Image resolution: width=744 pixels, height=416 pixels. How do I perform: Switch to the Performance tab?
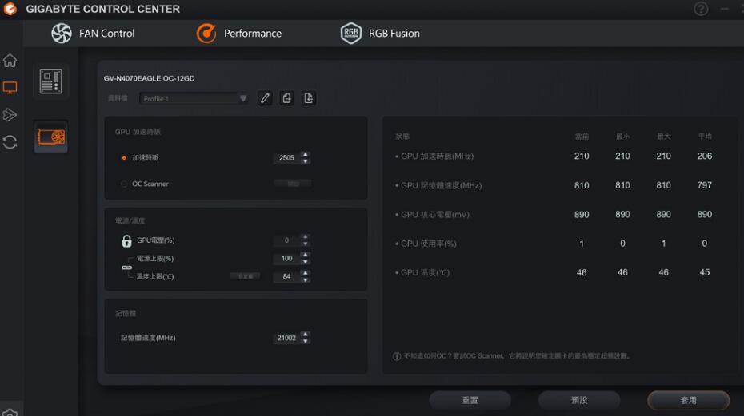click(239, 34)
